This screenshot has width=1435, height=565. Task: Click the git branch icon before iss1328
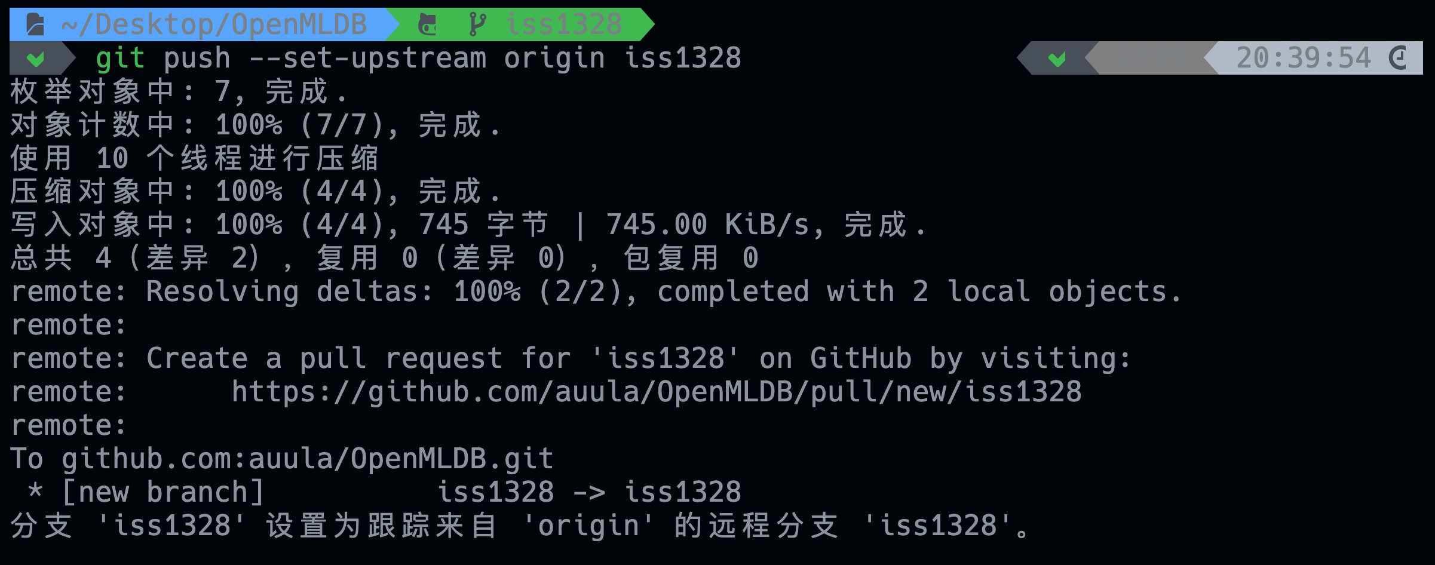[477, 24]
